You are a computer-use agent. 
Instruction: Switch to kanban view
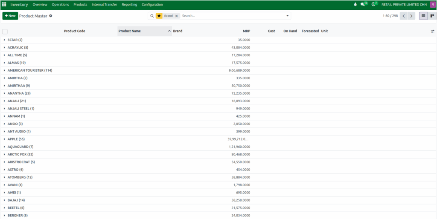pyautogui.click(x=432, y=16)
